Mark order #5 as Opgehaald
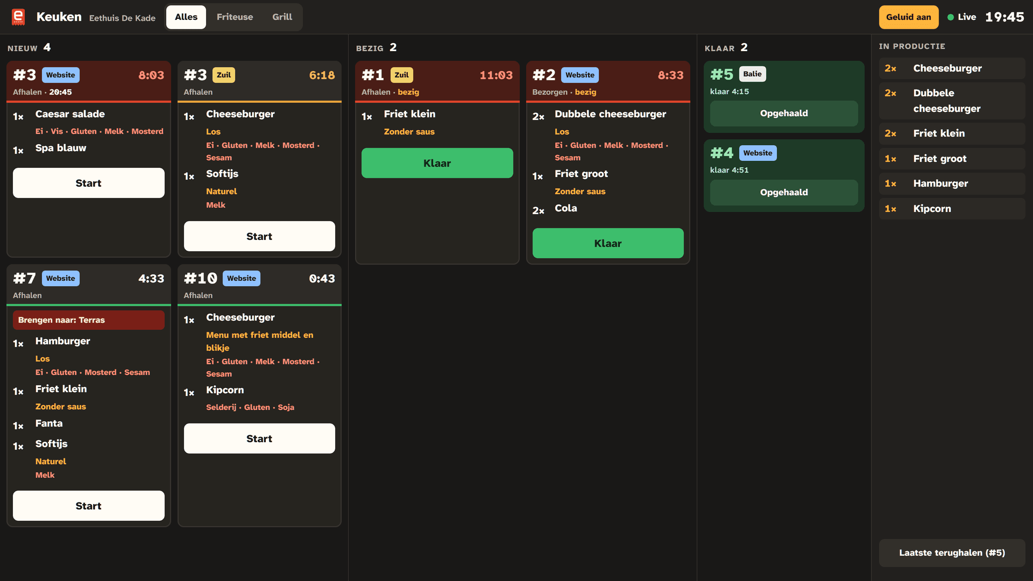The image size is (1033, 581). click(x=784, y=114)
